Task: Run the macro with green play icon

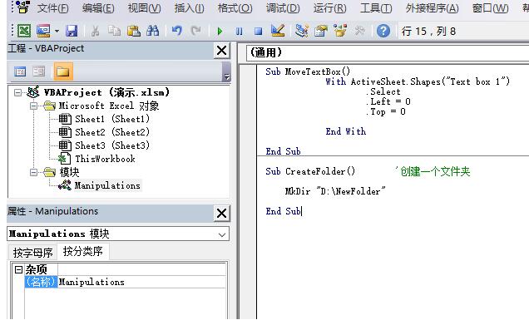Action: (220, 32)
